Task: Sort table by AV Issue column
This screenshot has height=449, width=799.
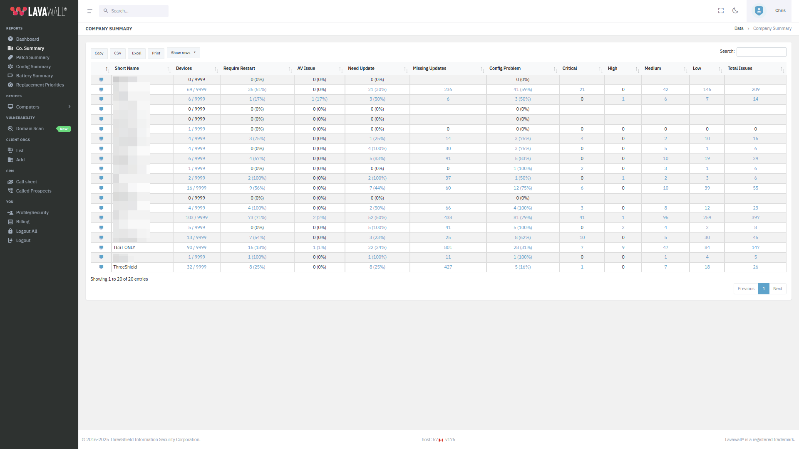Action: [319, 69]
